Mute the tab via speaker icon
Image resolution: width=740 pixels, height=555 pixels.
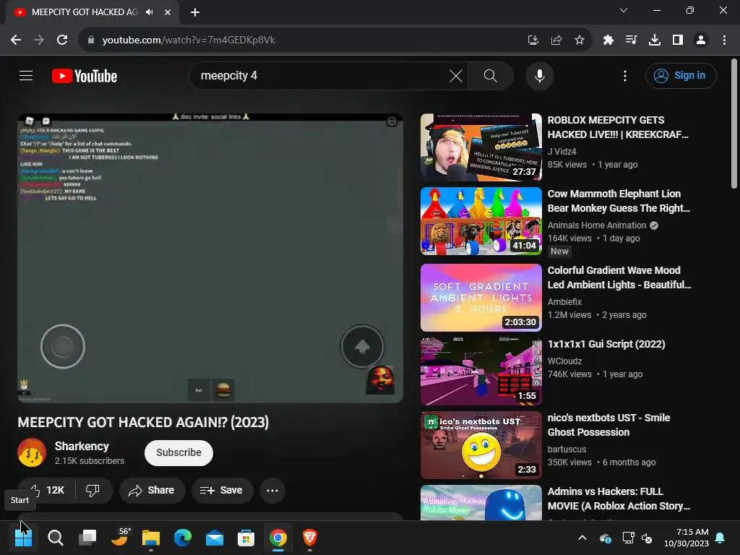point(150,12)
